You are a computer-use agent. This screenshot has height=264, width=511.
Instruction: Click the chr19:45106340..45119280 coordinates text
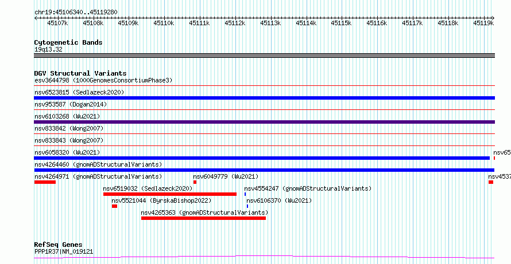[76, 13]
